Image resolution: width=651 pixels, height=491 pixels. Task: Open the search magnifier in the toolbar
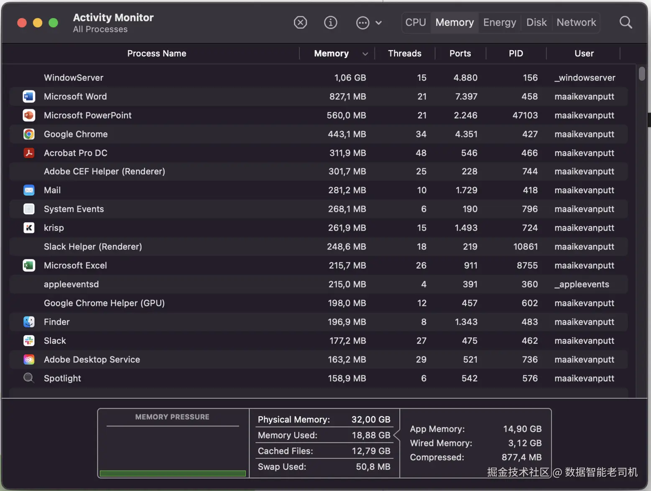pos(626,23)
